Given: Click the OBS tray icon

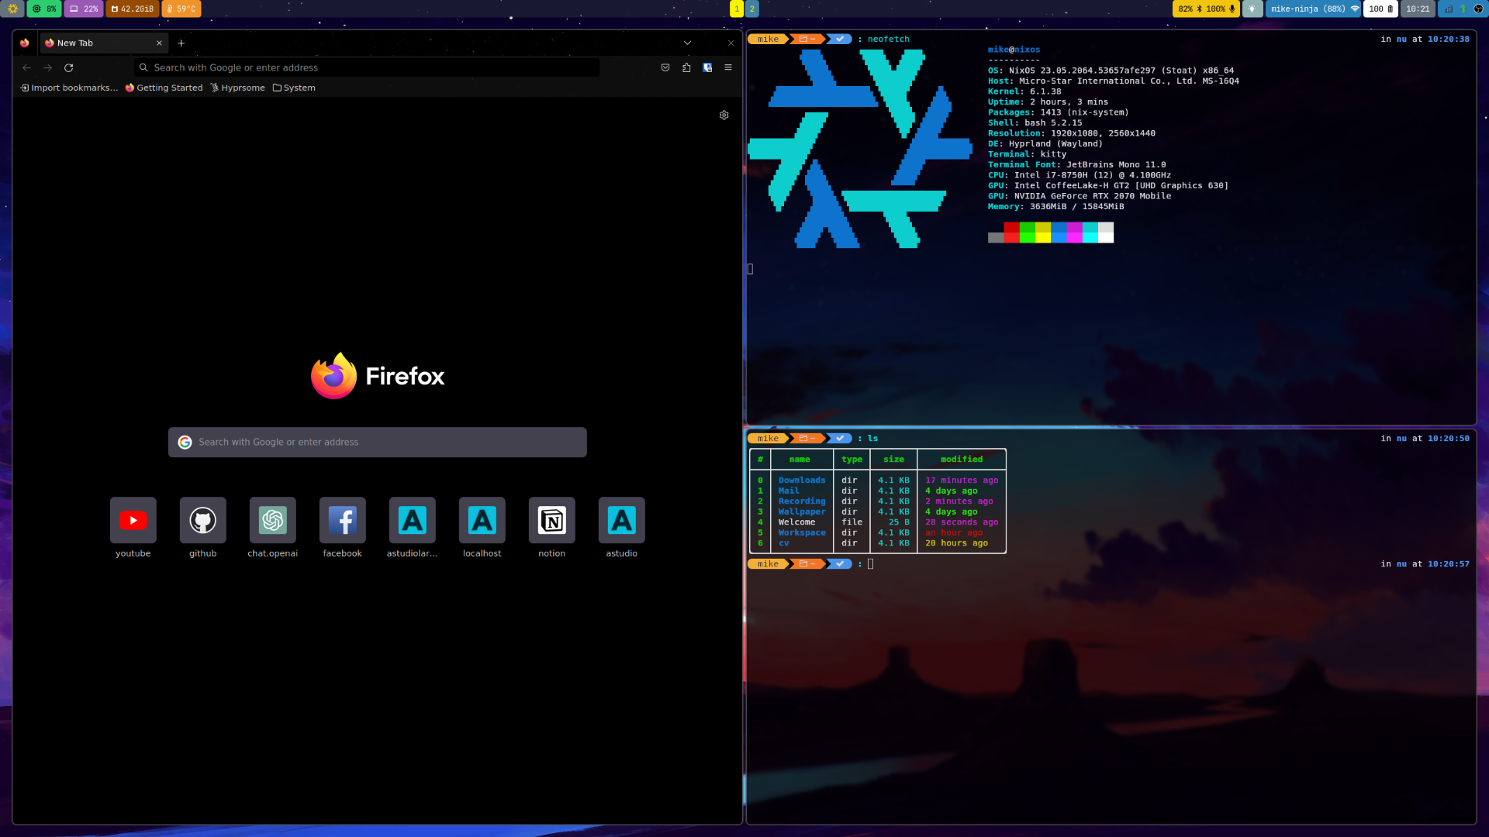Looking at the screenshot, I should tap(1478, 9).
